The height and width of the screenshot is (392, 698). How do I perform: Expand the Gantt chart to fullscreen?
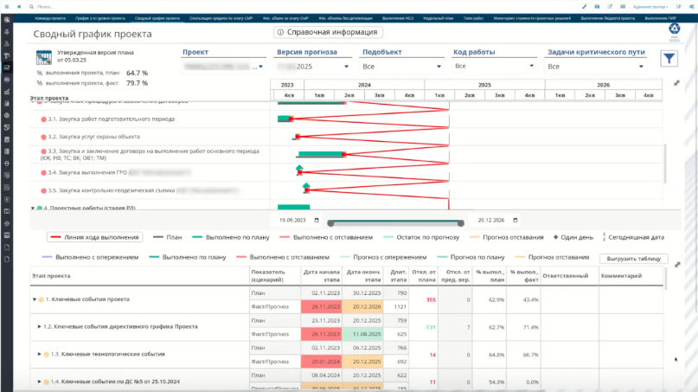pos(676,83)
